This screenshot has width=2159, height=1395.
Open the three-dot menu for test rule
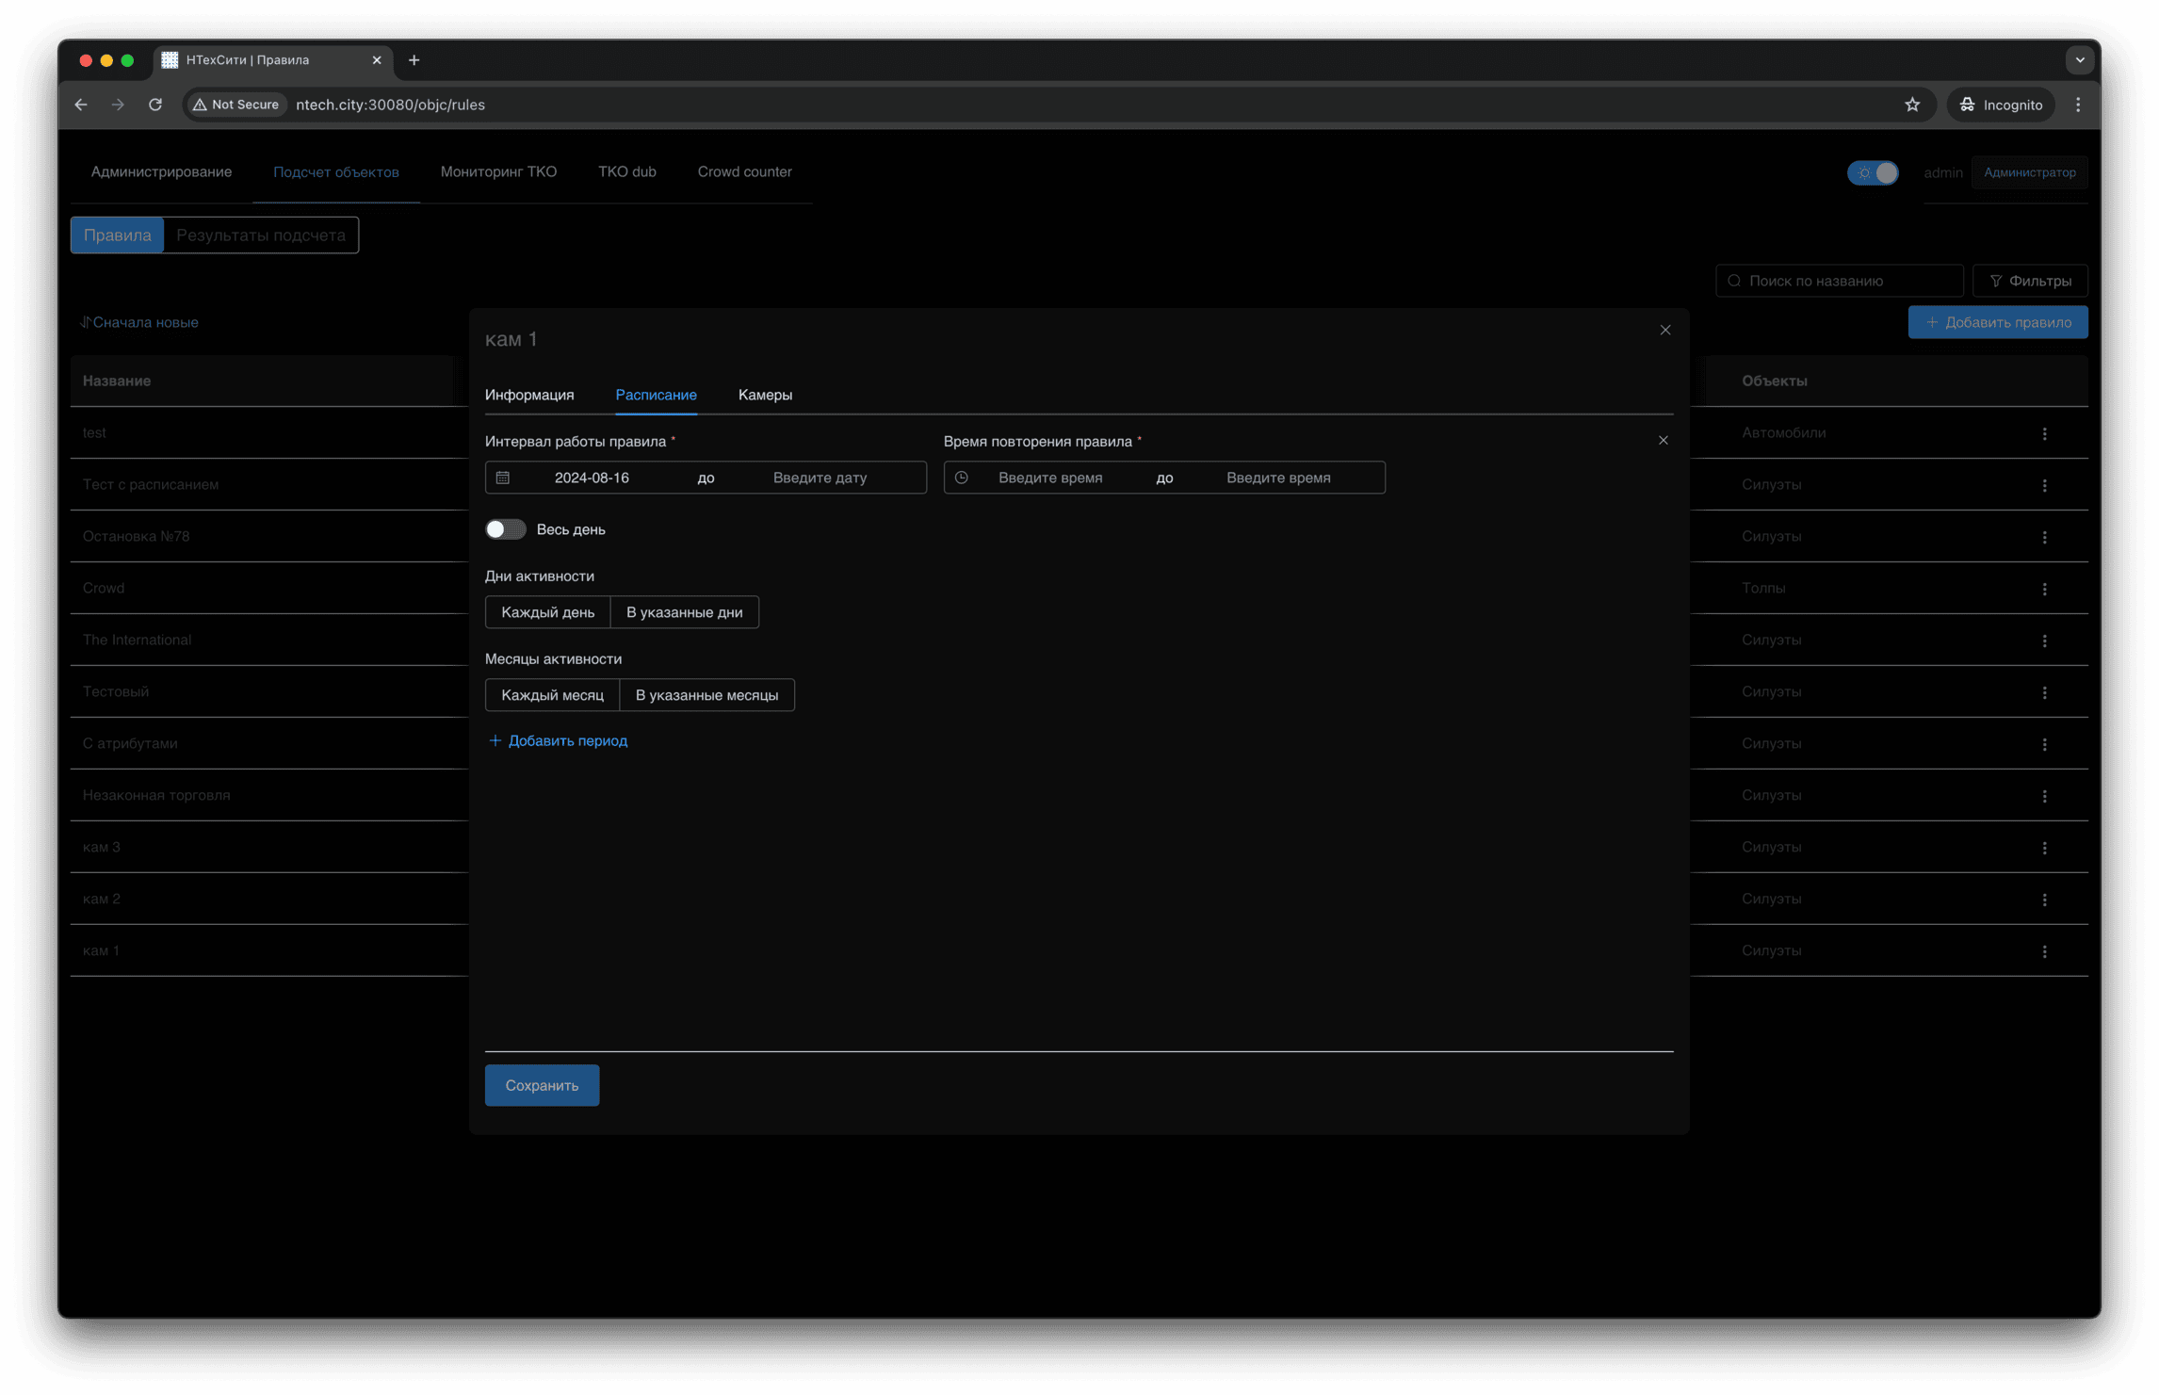coord(2044,433)
